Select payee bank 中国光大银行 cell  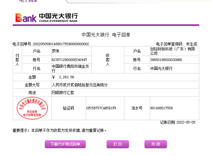(174, 68)
